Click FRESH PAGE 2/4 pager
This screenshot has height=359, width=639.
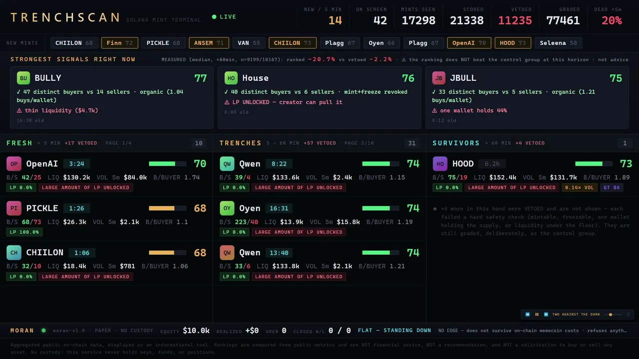[x=118, y=143]
